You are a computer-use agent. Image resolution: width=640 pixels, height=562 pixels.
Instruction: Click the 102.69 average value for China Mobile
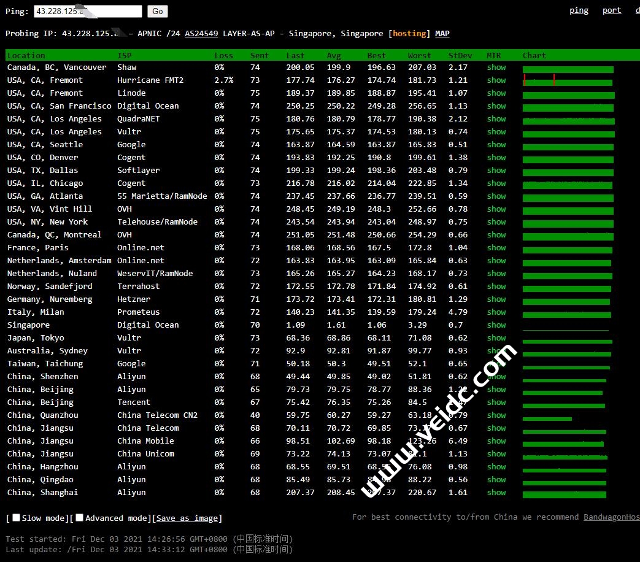pos(341,441)
